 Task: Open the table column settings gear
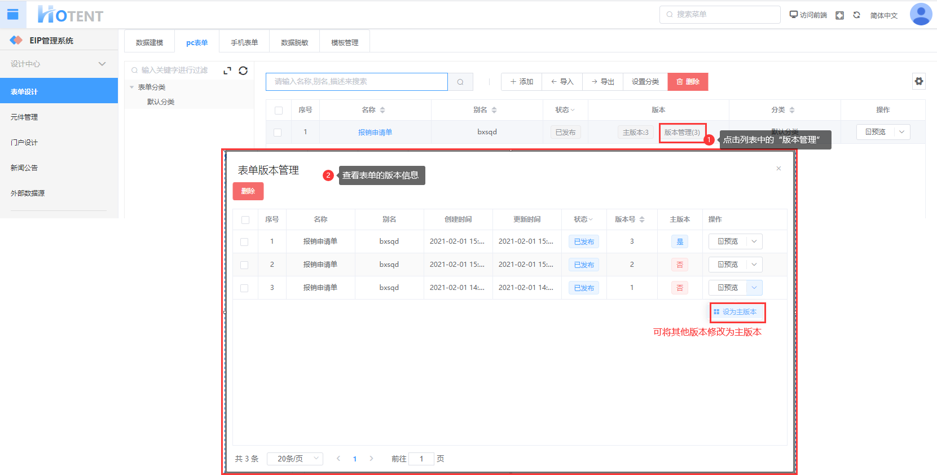click(919, 81)
